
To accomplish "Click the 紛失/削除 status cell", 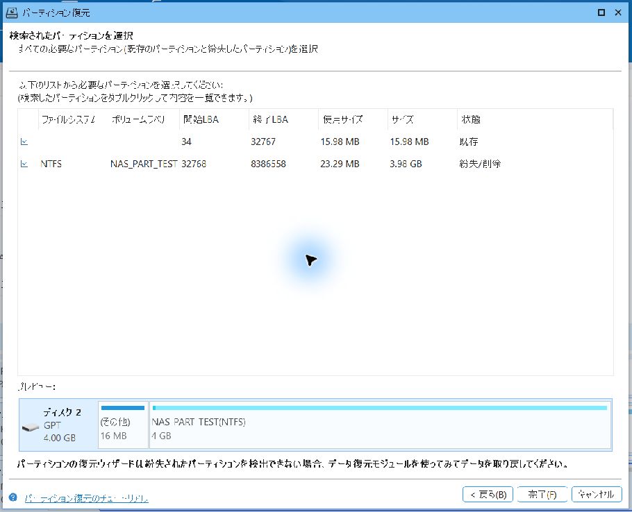I will pos(480,164).
